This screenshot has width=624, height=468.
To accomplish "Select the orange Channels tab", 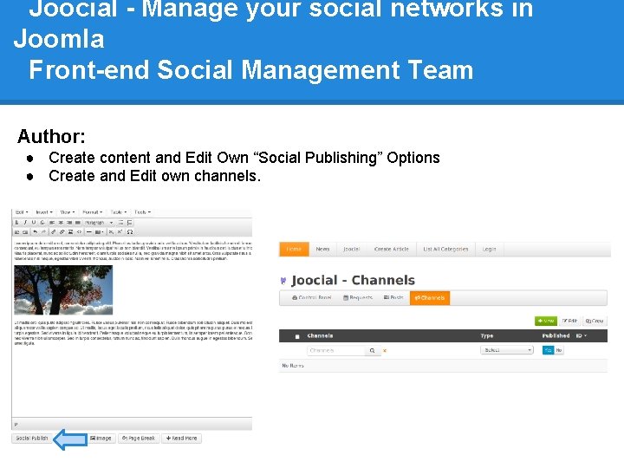I will pyautogui.click(x=430, y=297).
